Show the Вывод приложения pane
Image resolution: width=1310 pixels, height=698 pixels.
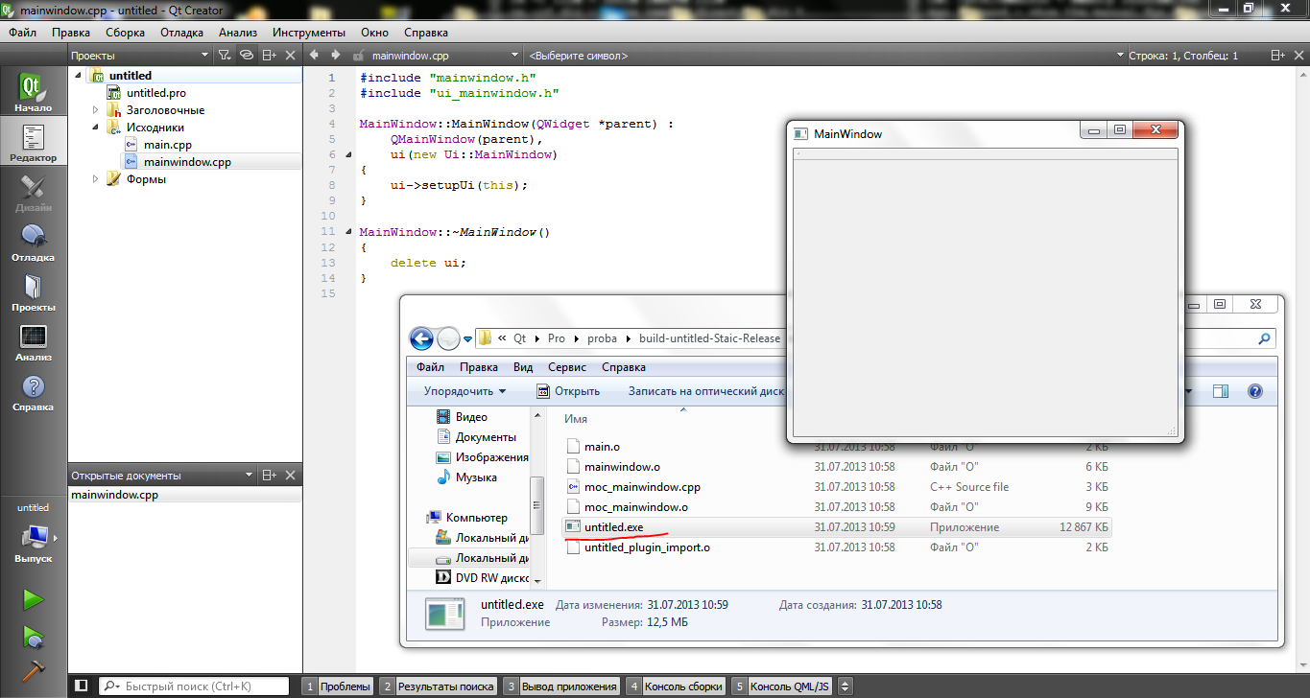[562, 686]
